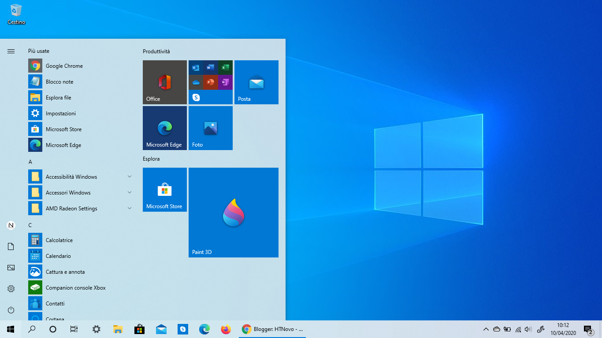This screenshot has height=338, width=602.
Task: Open the user account N avatar
Action: point(11,225)
